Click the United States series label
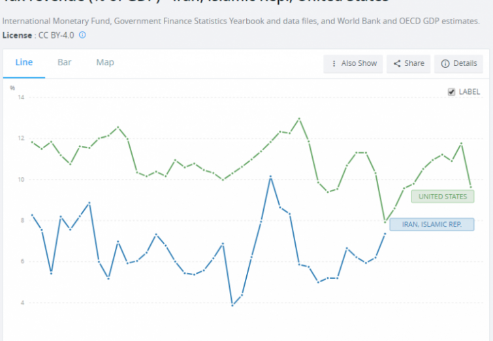This screenshot has width=493, height=341. pos(442,197)
